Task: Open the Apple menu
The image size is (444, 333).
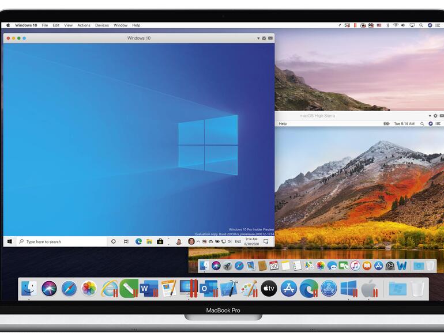Action: [8, 25]
